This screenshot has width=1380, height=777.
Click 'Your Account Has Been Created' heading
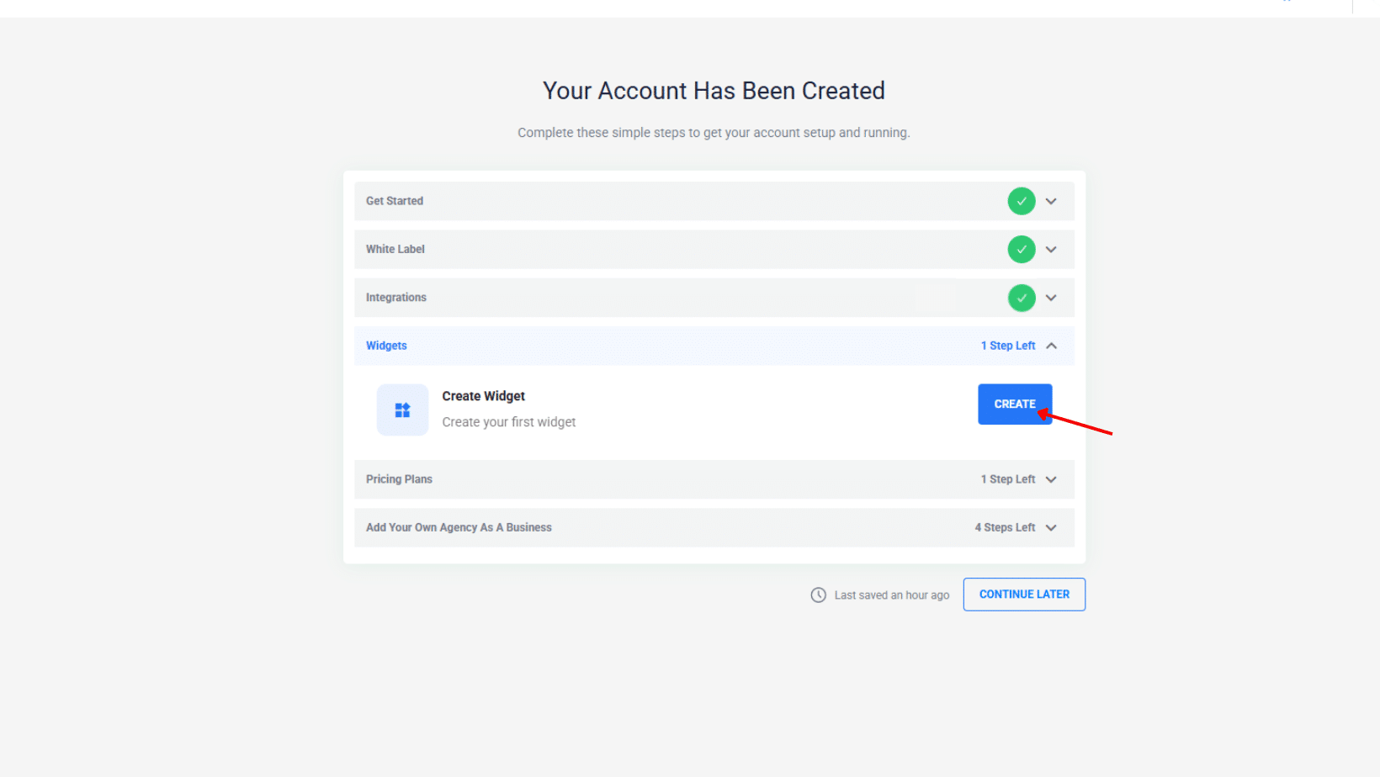pyautogui.click(x=714, y=91)
